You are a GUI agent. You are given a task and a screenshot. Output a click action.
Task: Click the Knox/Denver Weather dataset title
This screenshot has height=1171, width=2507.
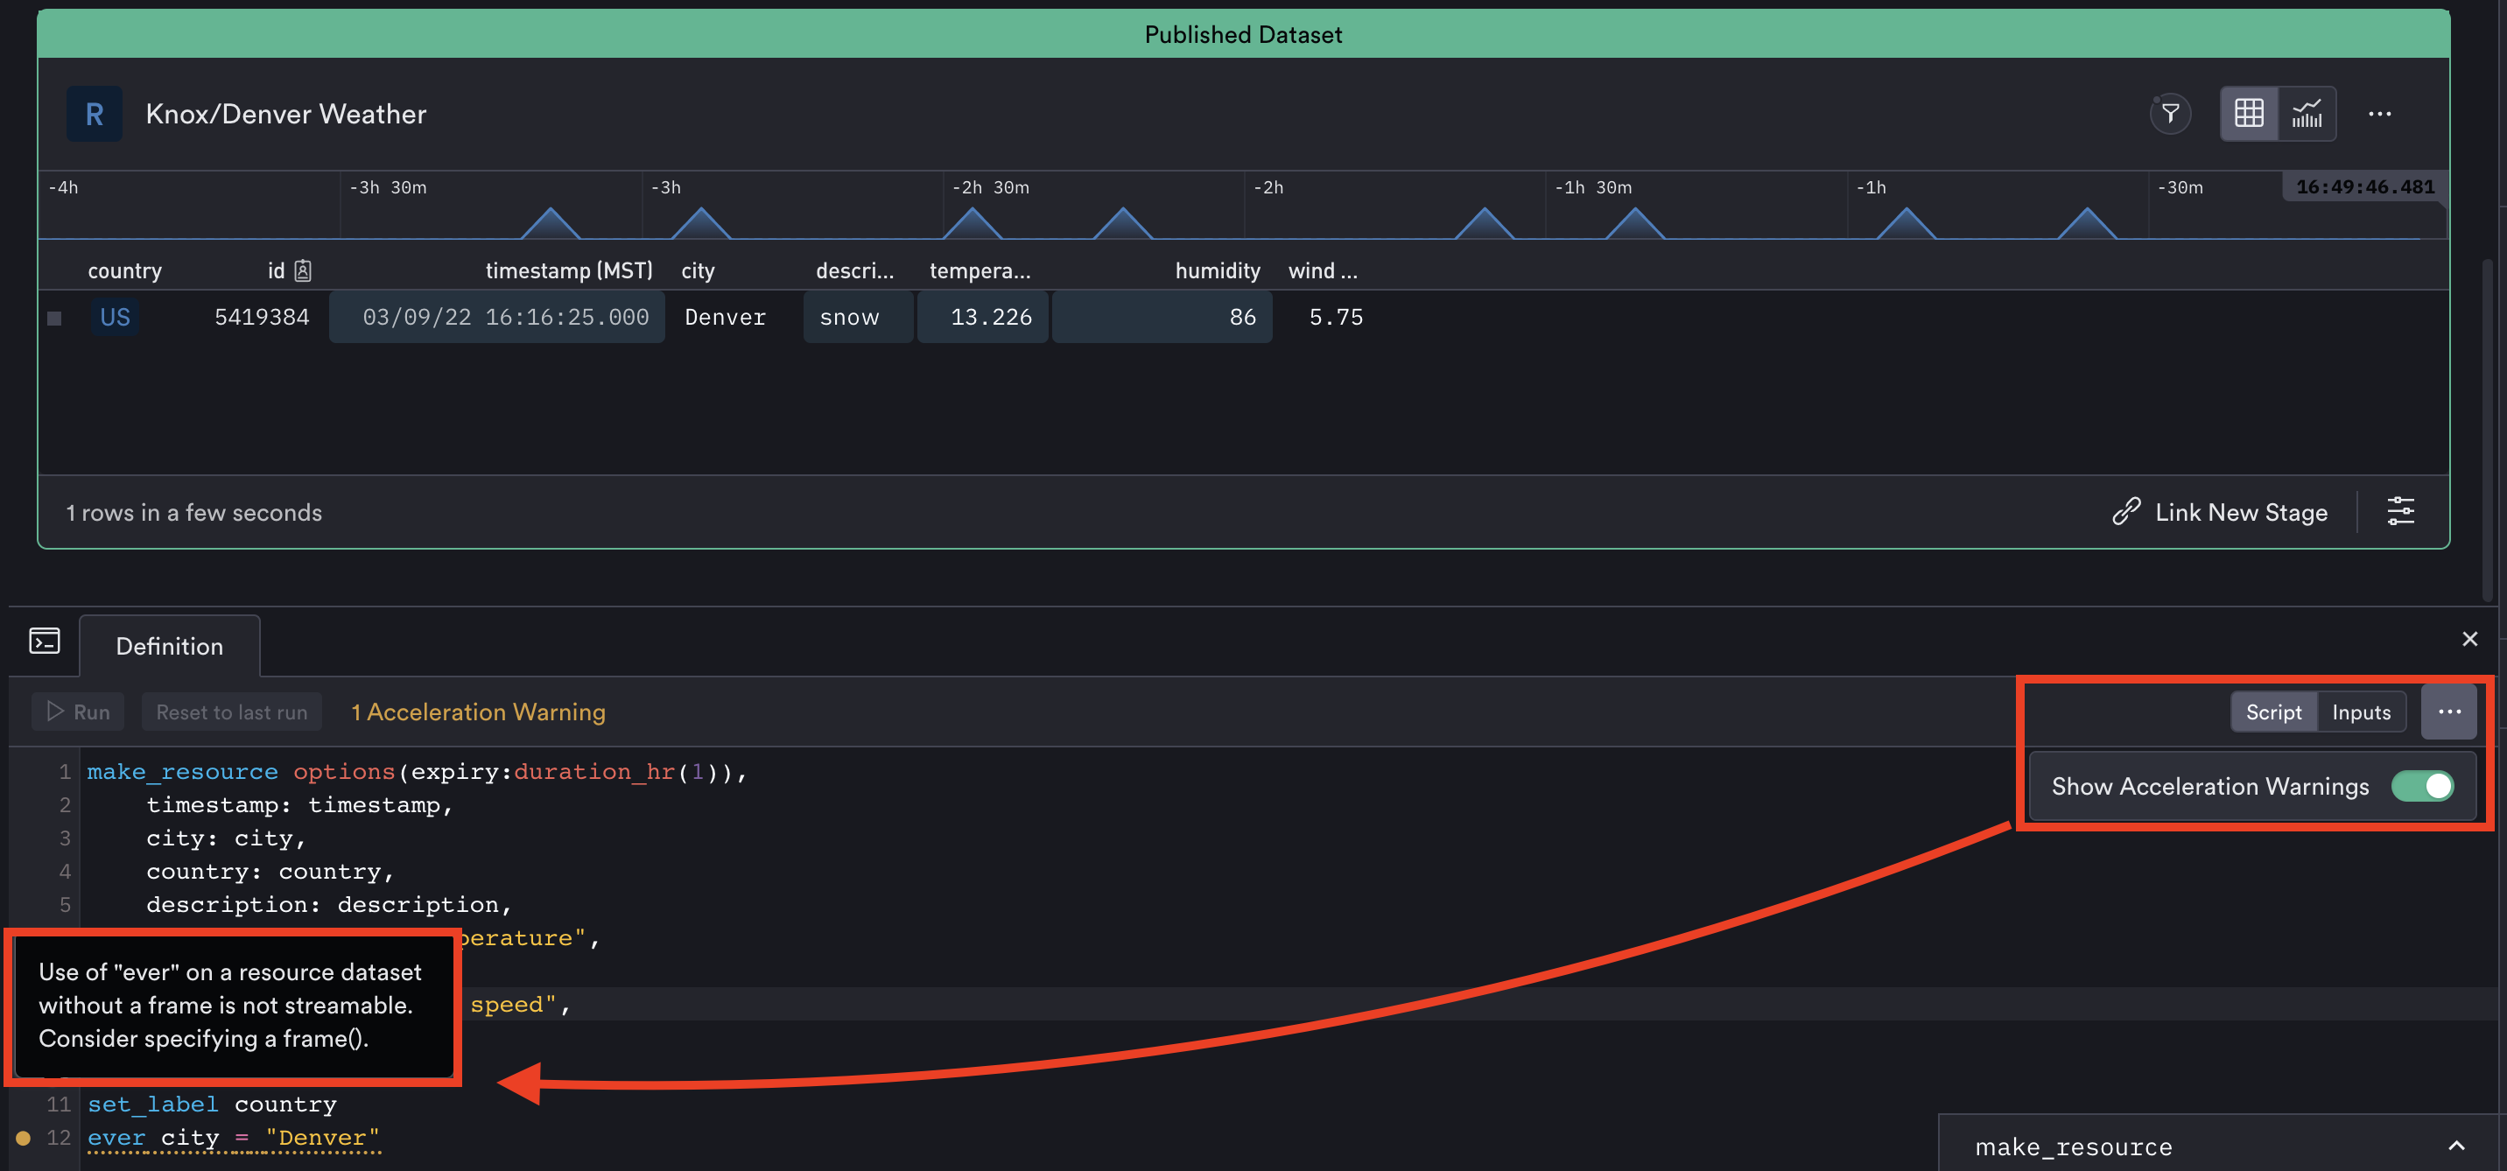tap(286, 114)
